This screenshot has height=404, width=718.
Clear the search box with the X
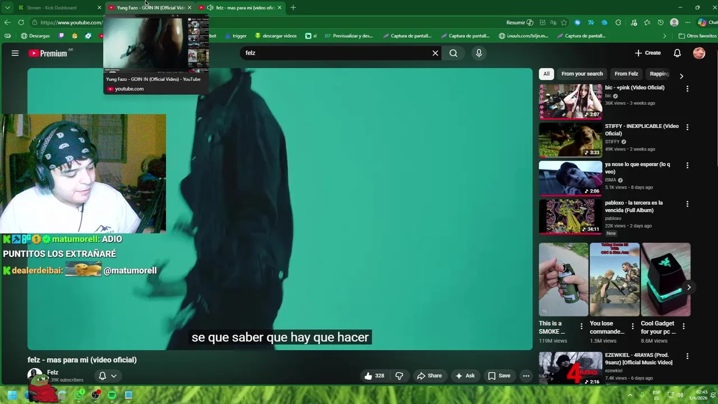coord(435,53)
